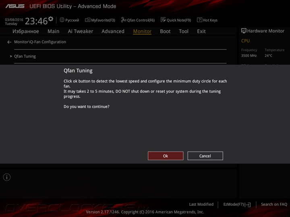Image resolution: width=290 pixels, height=217 pixels.
Task: Click the Temperature label
Action: click(274, 50)
